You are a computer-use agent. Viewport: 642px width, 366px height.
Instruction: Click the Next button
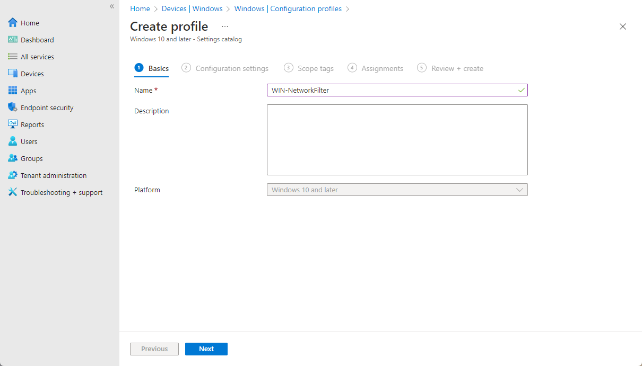(x=206, y=349)
